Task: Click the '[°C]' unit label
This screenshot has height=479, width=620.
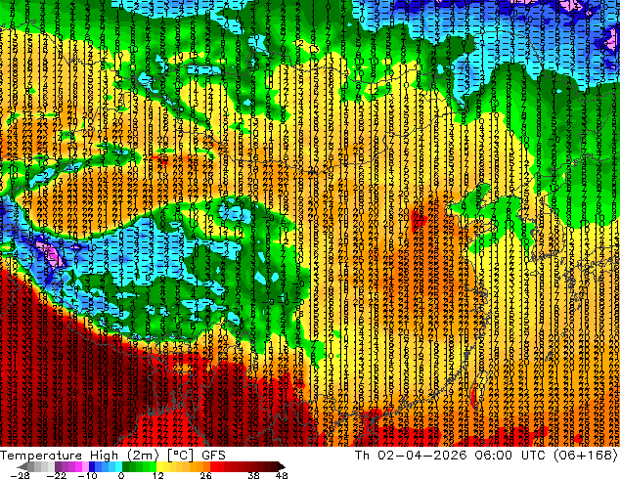Action: pos(180,456)
